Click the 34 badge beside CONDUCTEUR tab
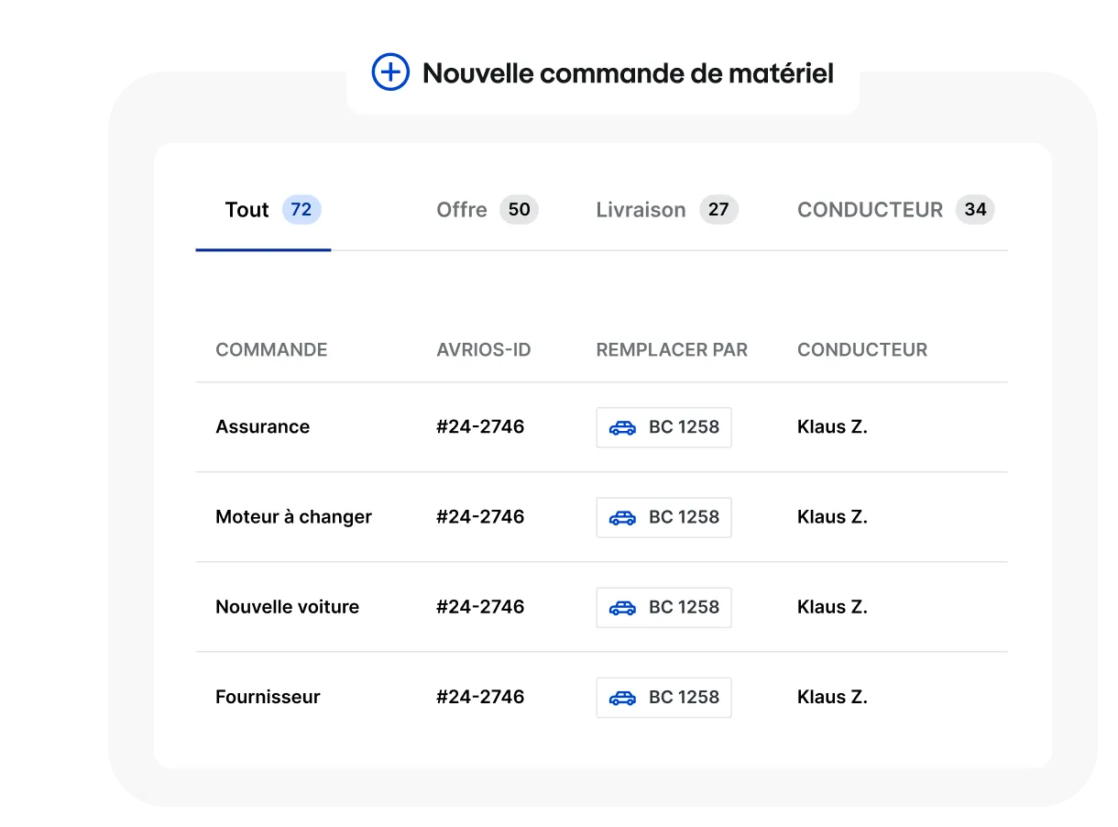 click(975, 210)
